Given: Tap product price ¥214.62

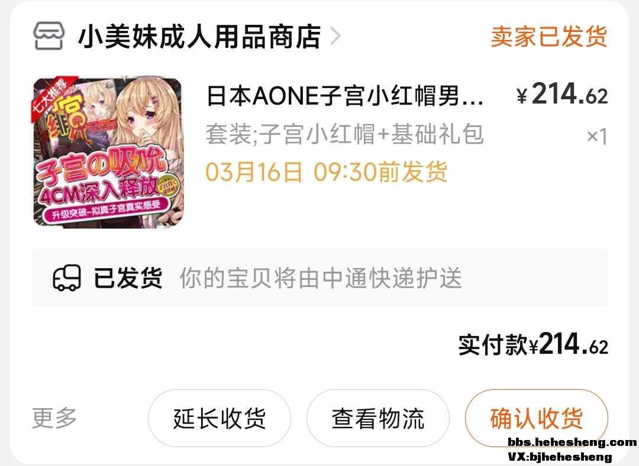Looking at the screenshot, I should (x=562, y=94).
